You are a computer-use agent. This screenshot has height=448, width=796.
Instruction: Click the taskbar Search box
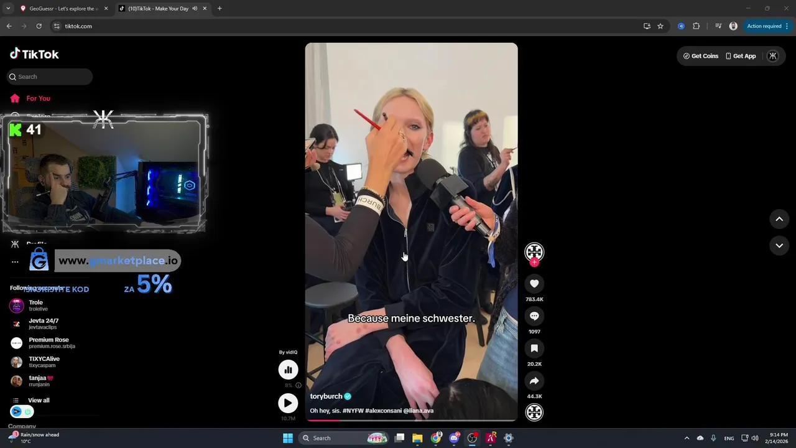(x=344, y=438)
